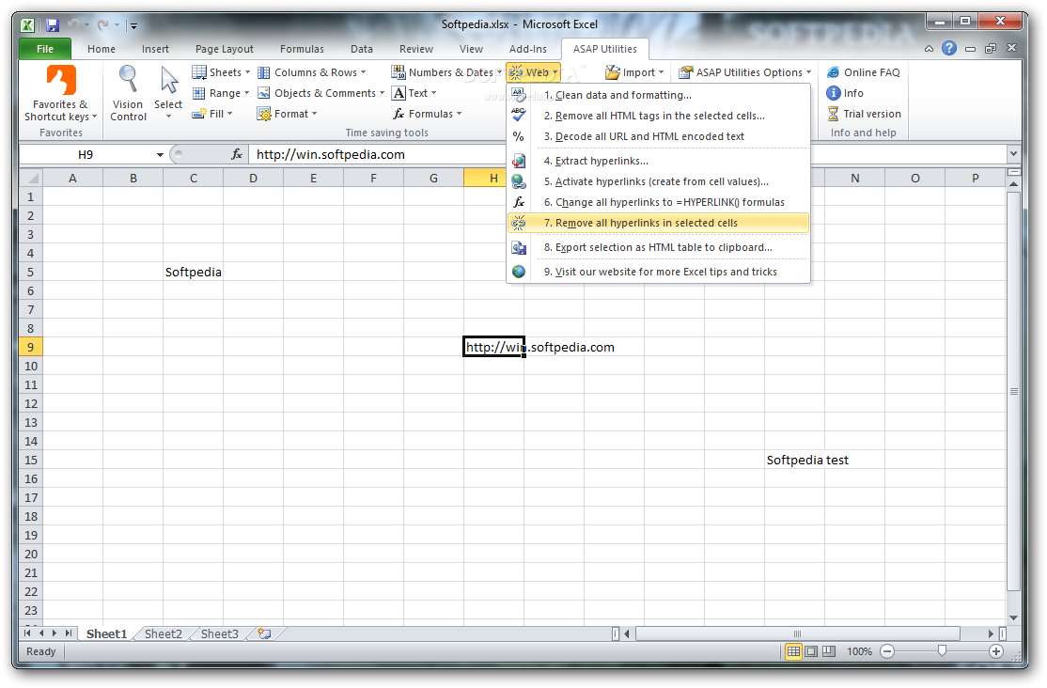Switch to Sheet3 worksheet tab
Viewport: 1047px width, 688px height.
tap(219, 633)
